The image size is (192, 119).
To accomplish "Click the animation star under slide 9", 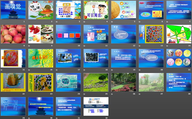I will [x=29, y=46].
